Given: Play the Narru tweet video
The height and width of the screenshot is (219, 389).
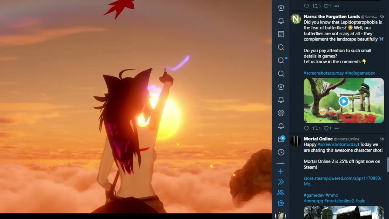Looking at the screenshot, I should (344, 101).
